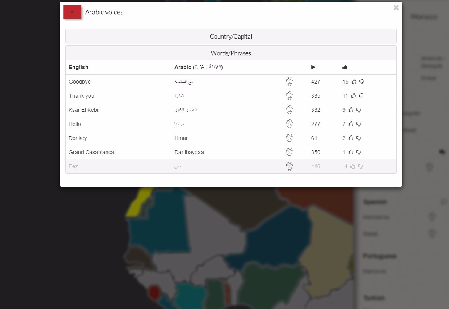Play the Donkey pronunciation face icon
This screenshot has height=309, width=449.
click(289, 138)
